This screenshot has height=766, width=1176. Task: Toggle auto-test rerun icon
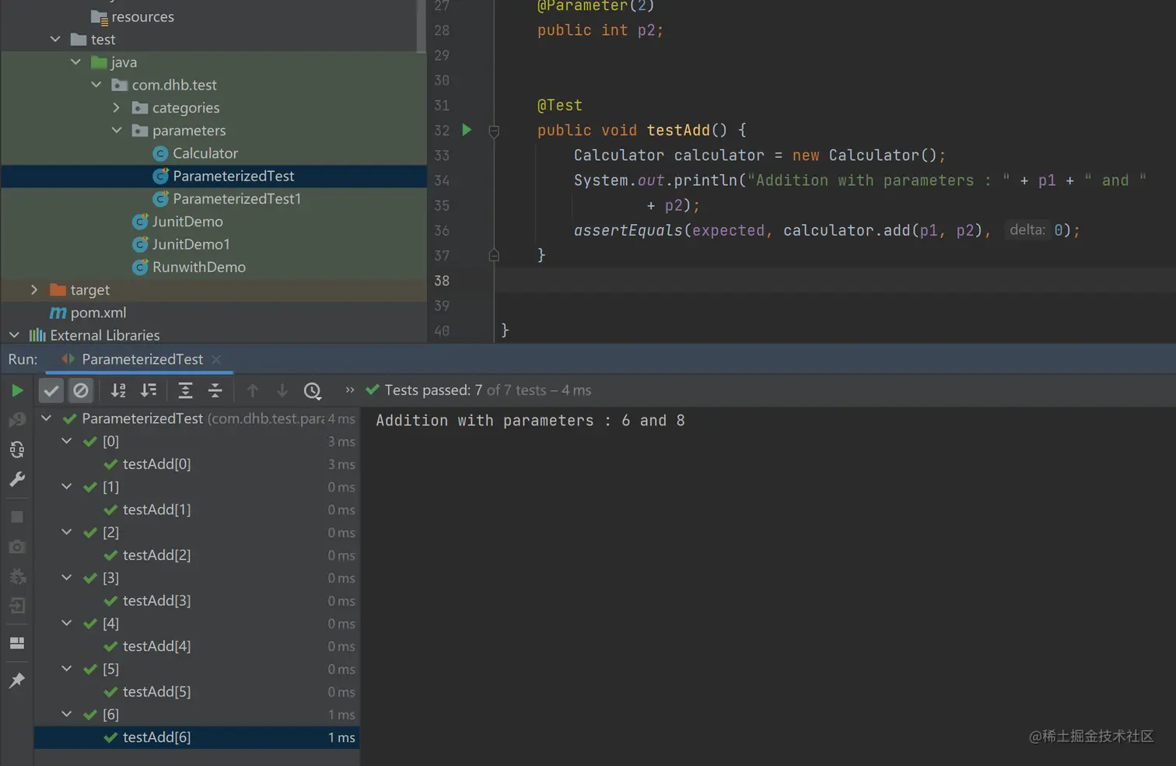click(17, 449)
